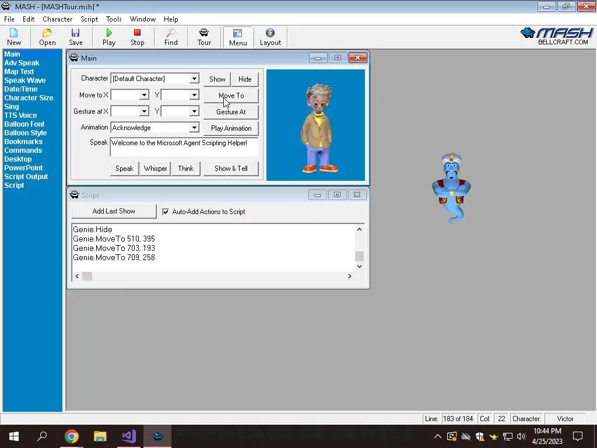Click the Think button
The image size is (597, 448).
tap(186, 169)
